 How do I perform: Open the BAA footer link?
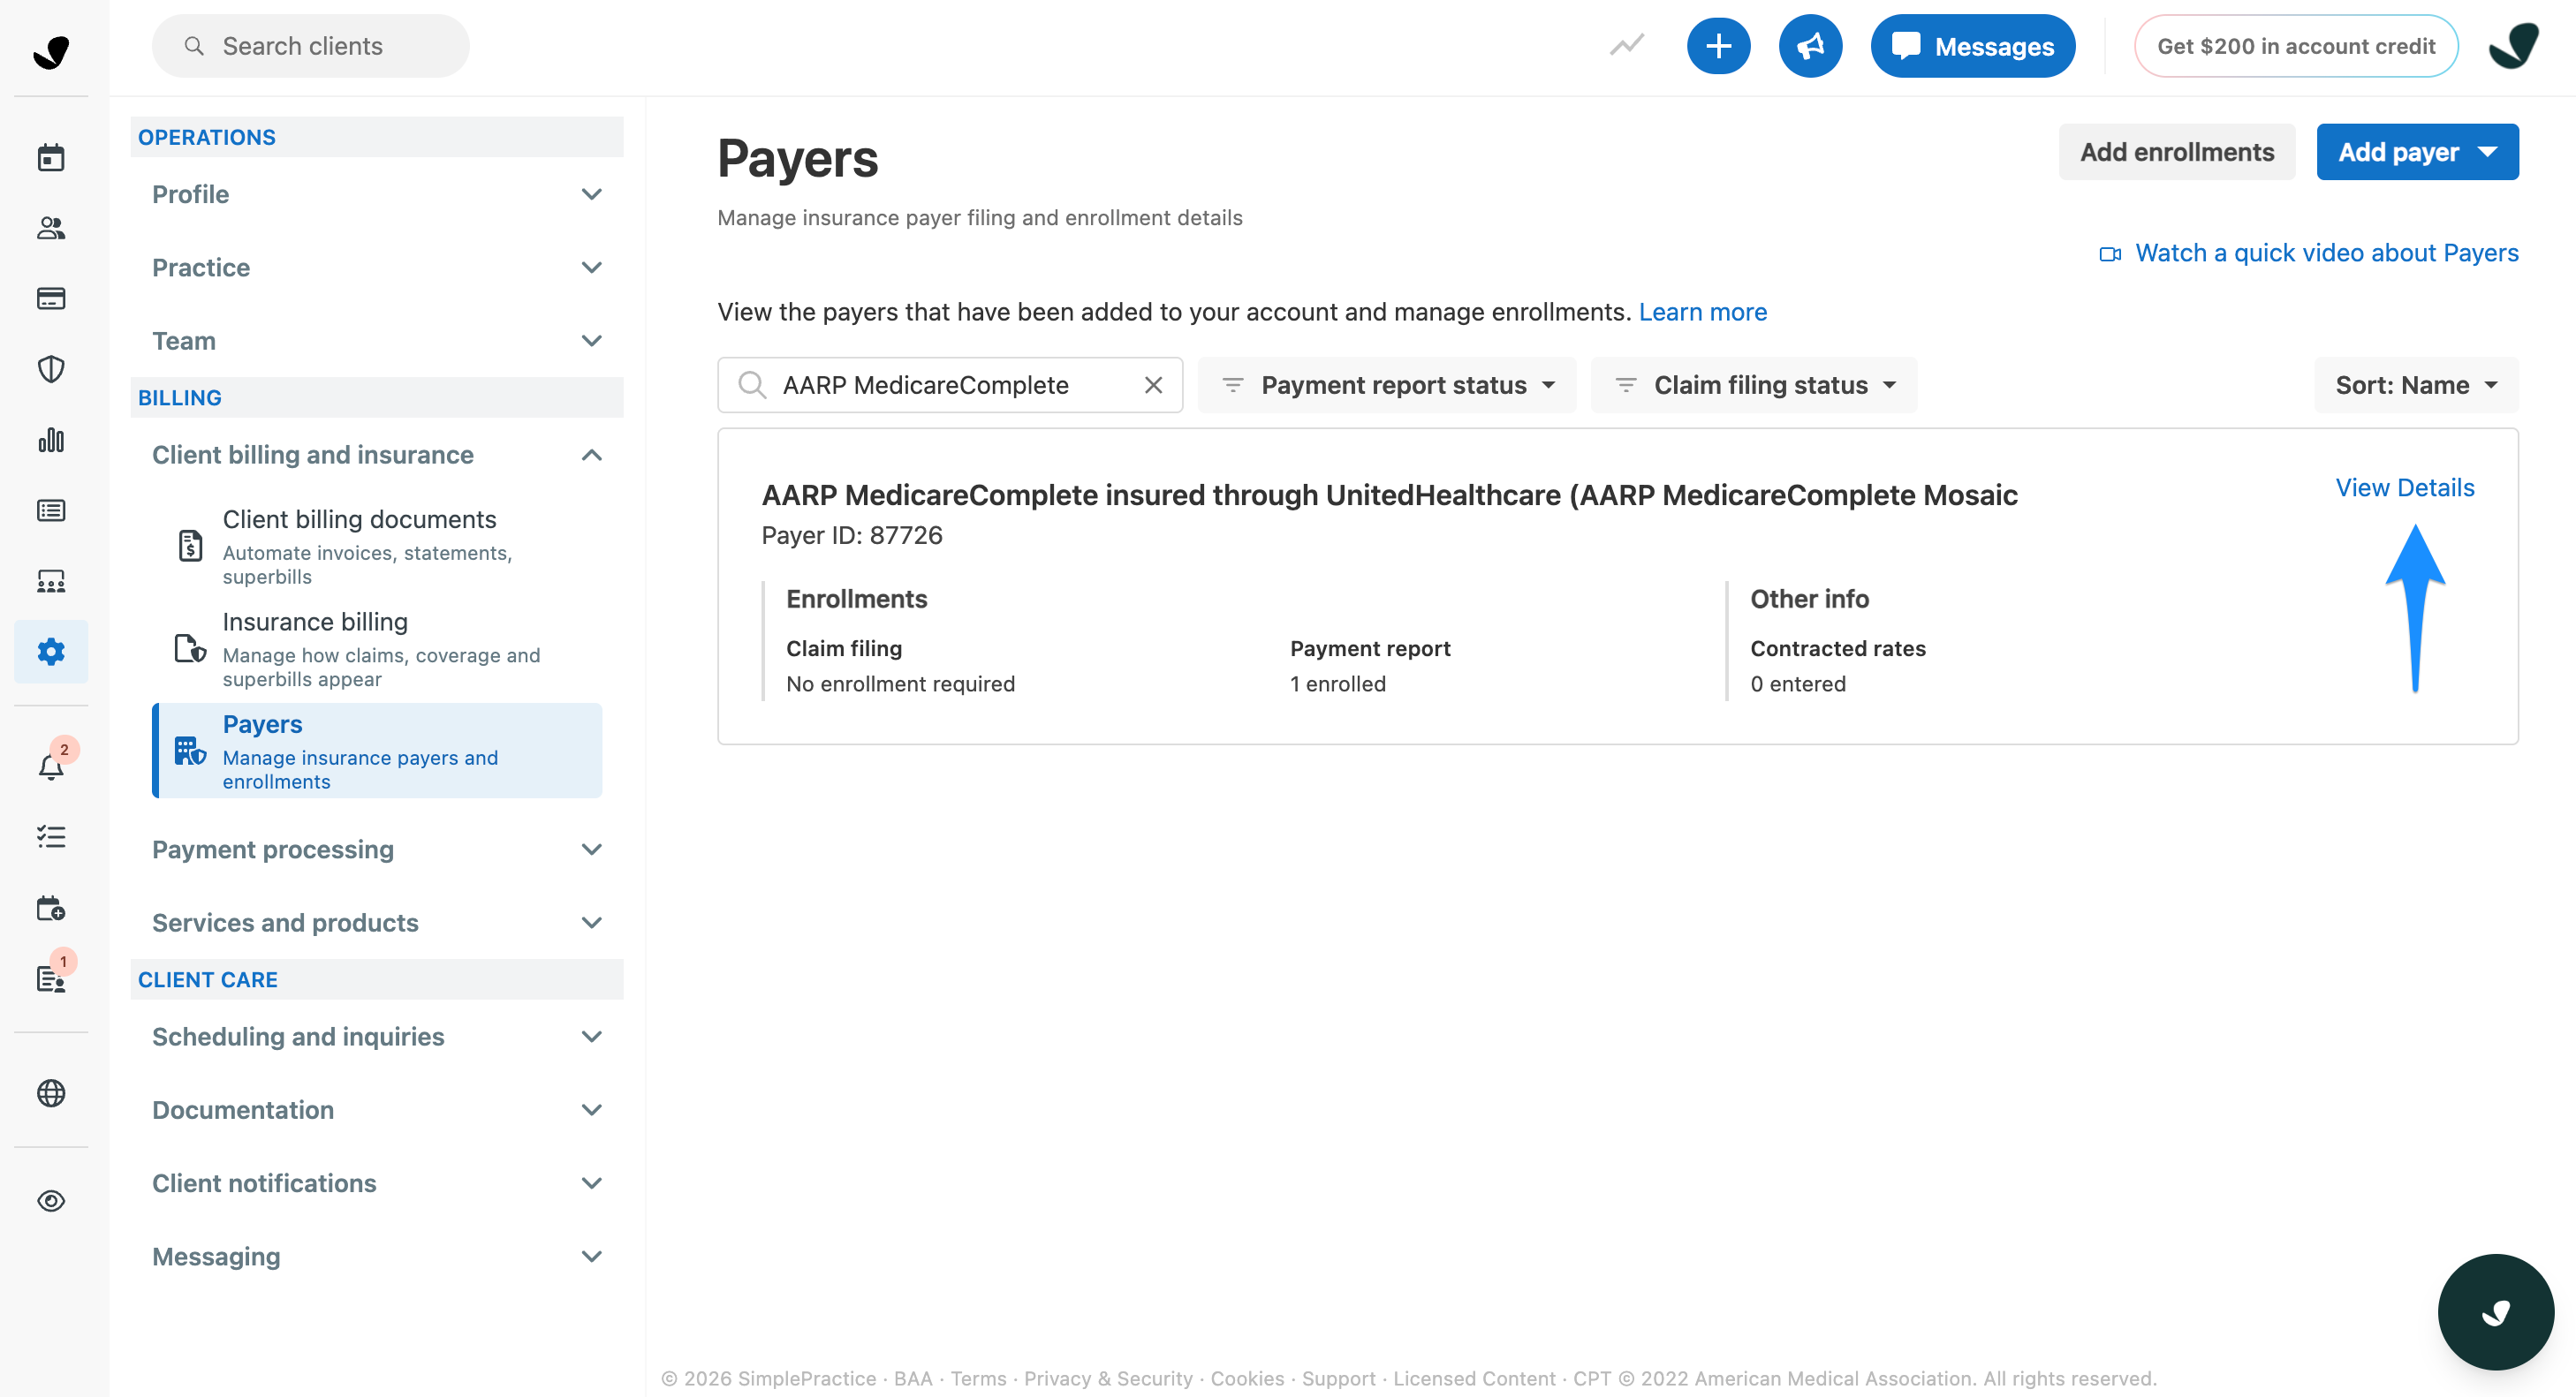coord(912,1378)
